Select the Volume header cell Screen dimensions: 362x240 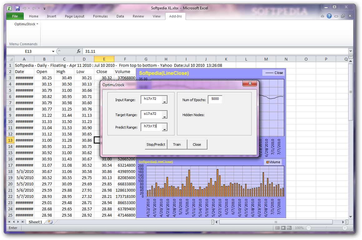[125, 71]
